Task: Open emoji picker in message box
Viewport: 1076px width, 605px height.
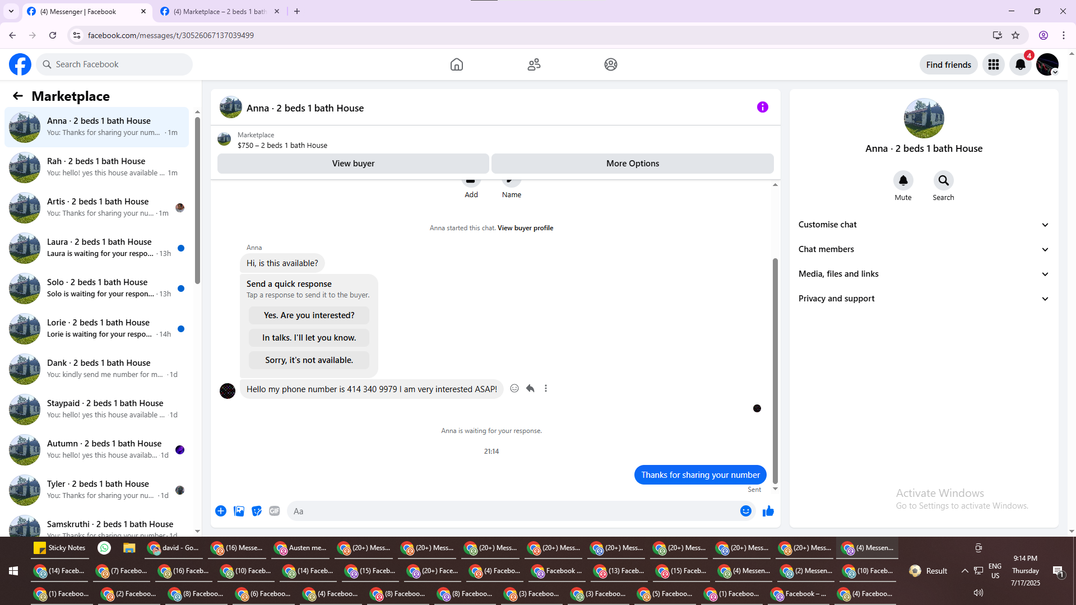Action: 745,511
